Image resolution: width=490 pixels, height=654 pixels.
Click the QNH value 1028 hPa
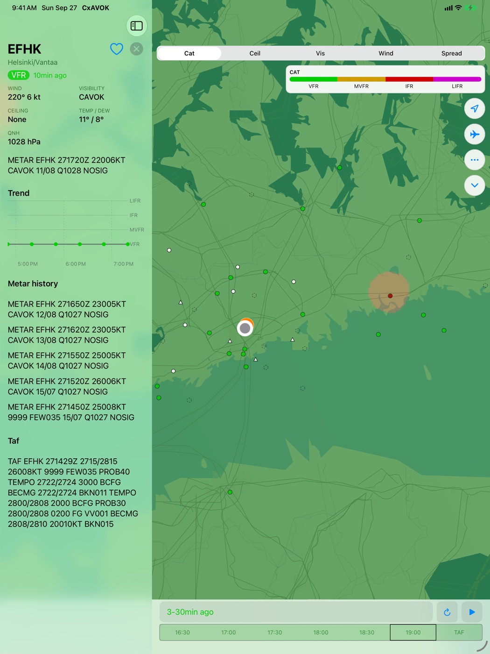coord(24,142)
